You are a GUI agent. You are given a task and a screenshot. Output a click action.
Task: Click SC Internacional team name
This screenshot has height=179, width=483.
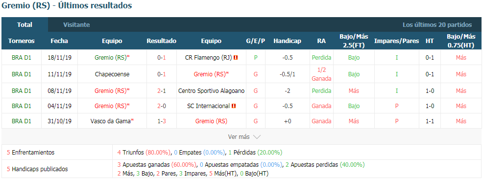pos(209,106)
